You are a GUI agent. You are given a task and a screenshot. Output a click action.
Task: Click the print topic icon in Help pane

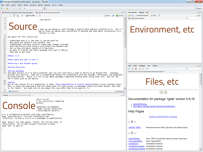point(140,69)
